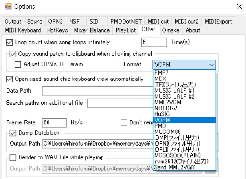Screen dimensions: 246x179
Task: Choose MUCOM88 format option
Action: (x=184, y=132)
